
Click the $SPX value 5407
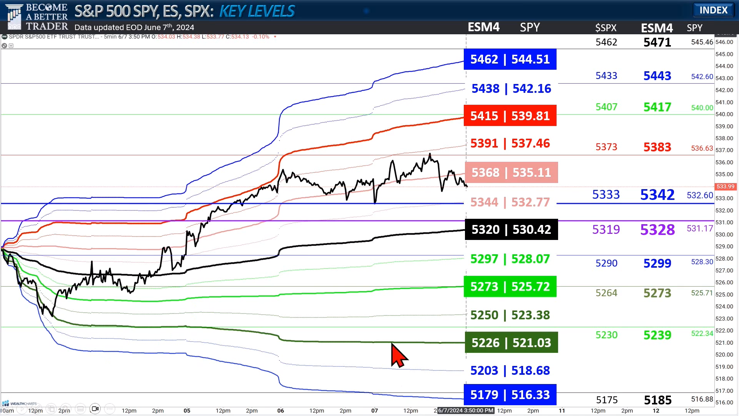(x=606, y=107)
